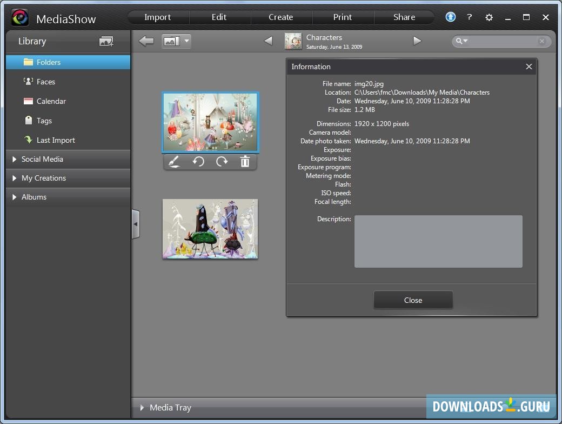Clear the search box with X
562x424 pixels.
point(542,41)
